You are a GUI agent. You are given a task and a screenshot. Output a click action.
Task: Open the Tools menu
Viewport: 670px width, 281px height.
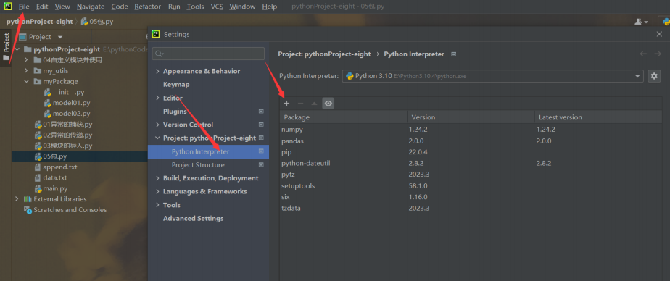(195, 7)
